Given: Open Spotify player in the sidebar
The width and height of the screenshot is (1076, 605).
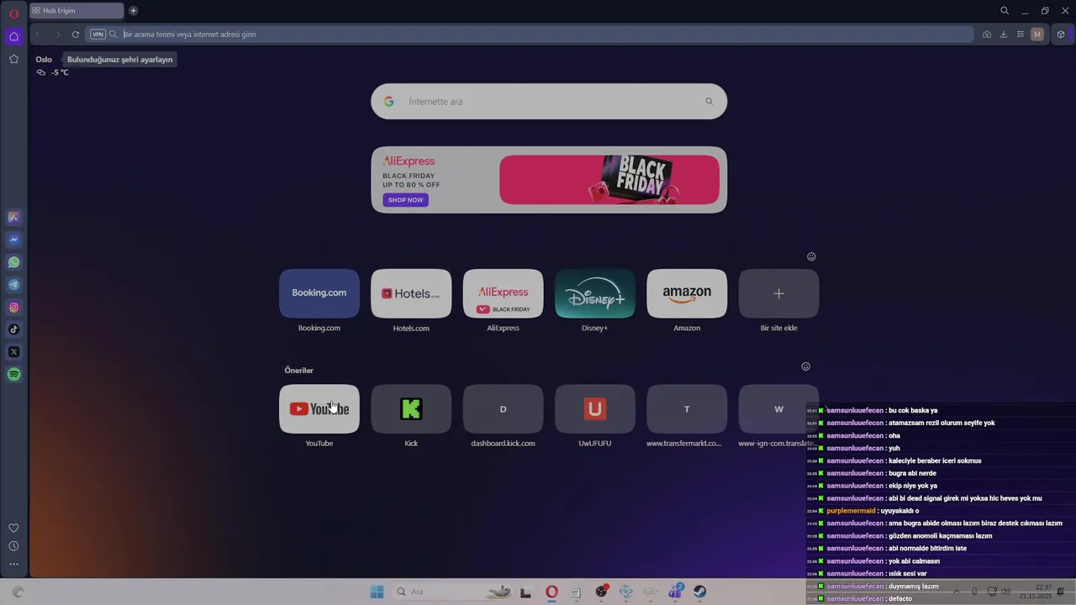Looking at the screenshot, I should pos(13,375).
